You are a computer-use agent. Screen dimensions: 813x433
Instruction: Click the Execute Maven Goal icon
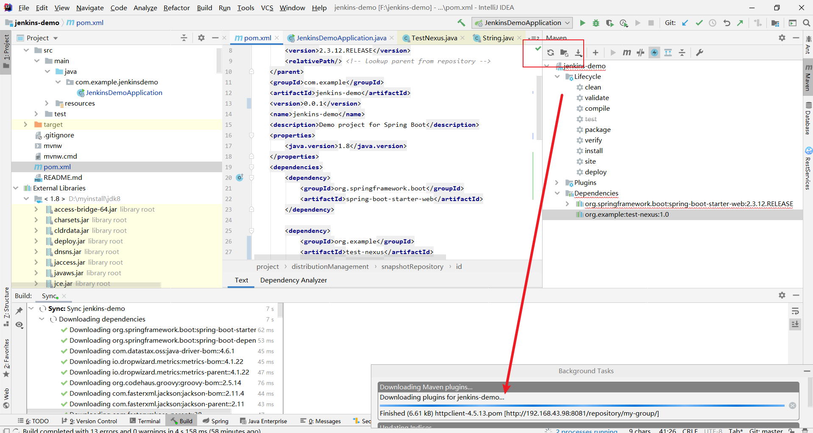point(626,53)
